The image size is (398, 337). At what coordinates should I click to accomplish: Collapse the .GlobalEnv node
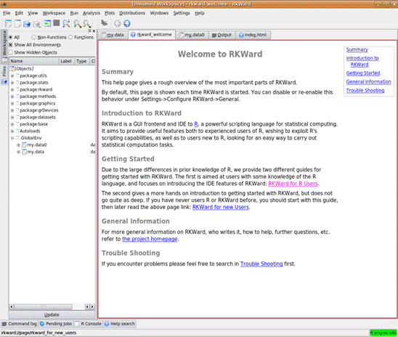click(x=12, y=138)
